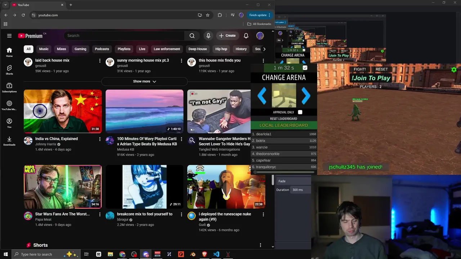Open File Explorer from the taskbar

click(111, 254)
